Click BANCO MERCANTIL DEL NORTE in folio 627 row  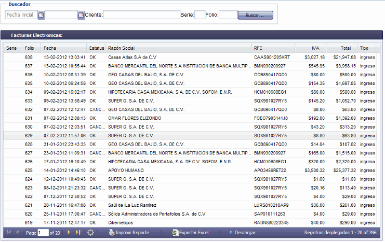[x=179, y=153]
